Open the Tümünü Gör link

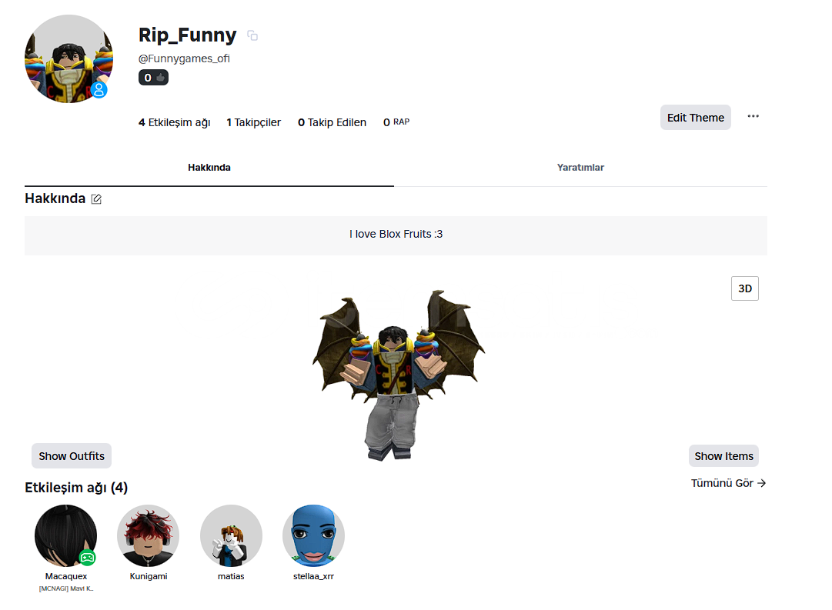point(728,483)
